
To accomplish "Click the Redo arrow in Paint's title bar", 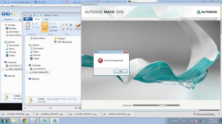I will 37,15.
